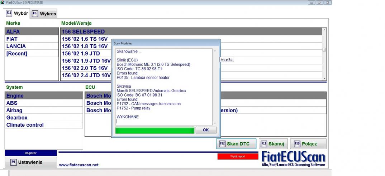The height and width of the screenshot is (176, 385).
Task: Open the [Recent] entry in Marka
Action: 32,53
